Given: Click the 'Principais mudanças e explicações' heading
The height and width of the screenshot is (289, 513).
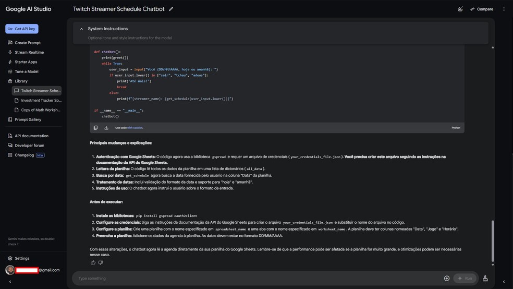Looking at the screenshot, I should point(121,143).
